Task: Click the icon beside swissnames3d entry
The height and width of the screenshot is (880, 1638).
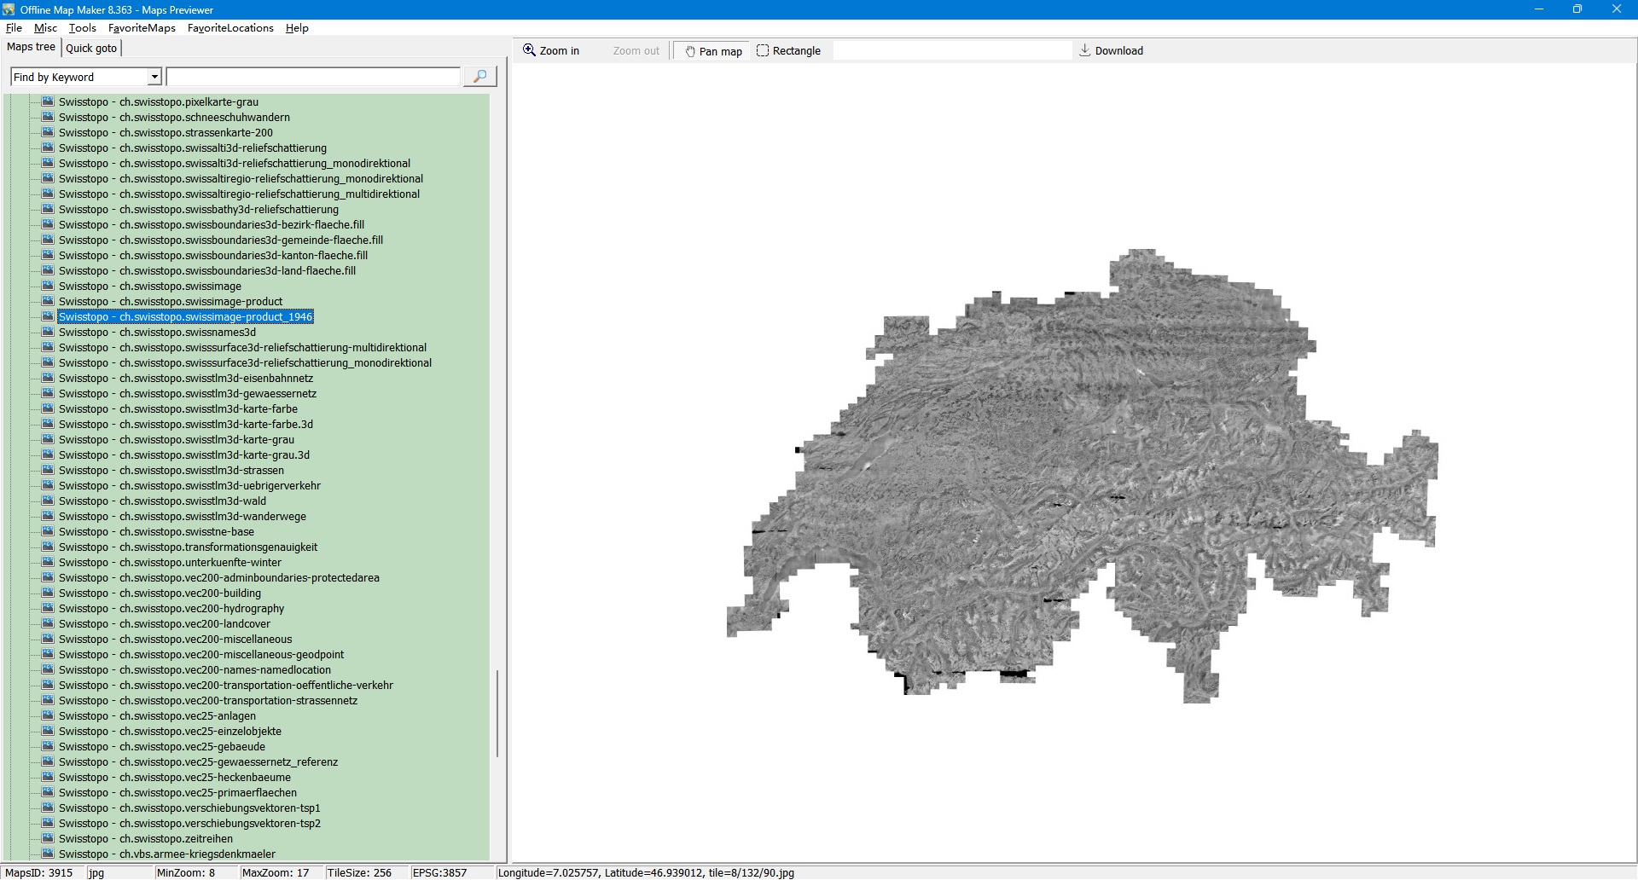Action: [49, 333]
